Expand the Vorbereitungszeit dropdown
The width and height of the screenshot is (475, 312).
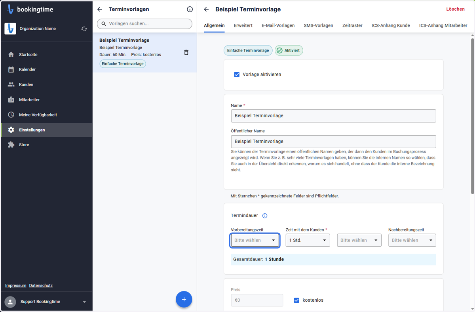point(255,240)
